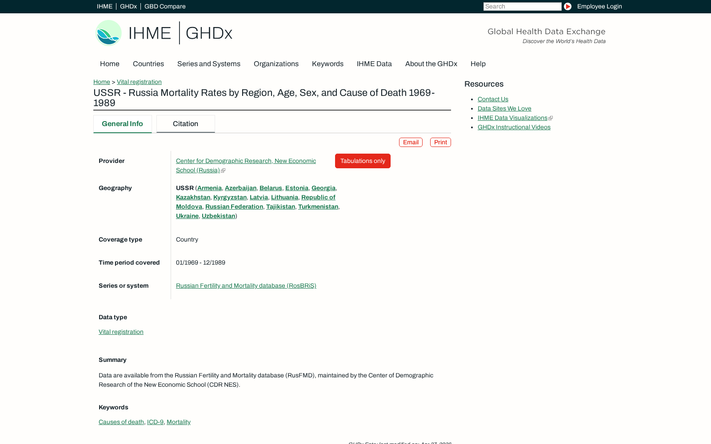Open Armenia geography link
Viewport: 711px width, 444px height.
(x=209, y=188)
